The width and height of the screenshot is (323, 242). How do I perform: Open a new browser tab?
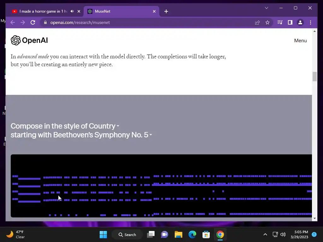pyautogui.click(x=166, y=11)
